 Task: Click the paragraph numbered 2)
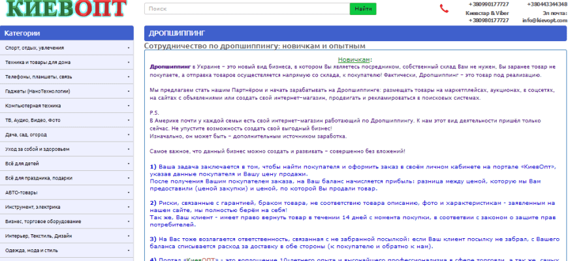click(x=352, y=213)
